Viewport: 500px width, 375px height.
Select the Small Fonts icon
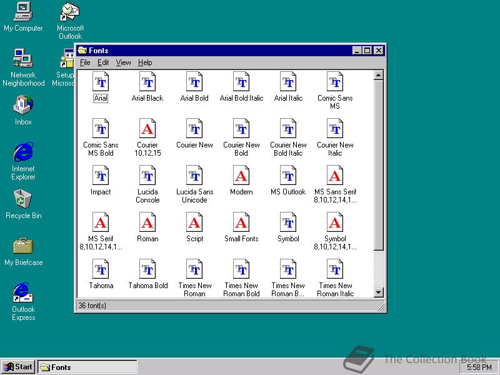tap(241, 222)
